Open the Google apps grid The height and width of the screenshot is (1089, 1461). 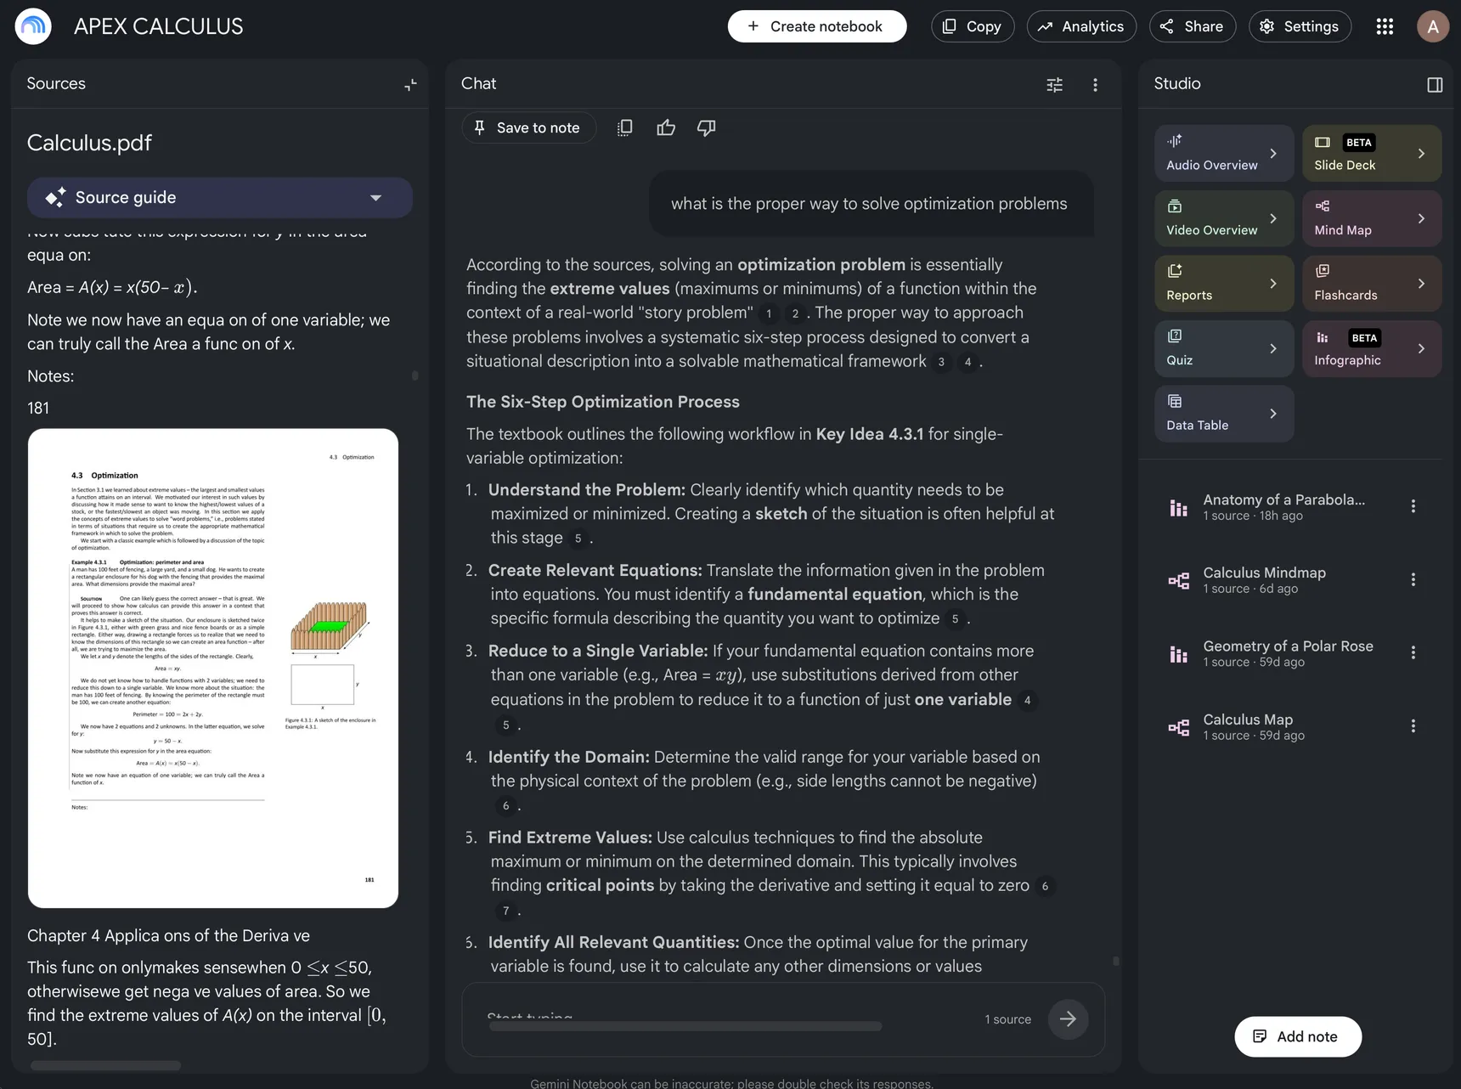[1385, 26]
